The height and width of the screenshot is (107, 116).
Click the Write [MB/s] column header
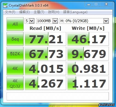88,28
